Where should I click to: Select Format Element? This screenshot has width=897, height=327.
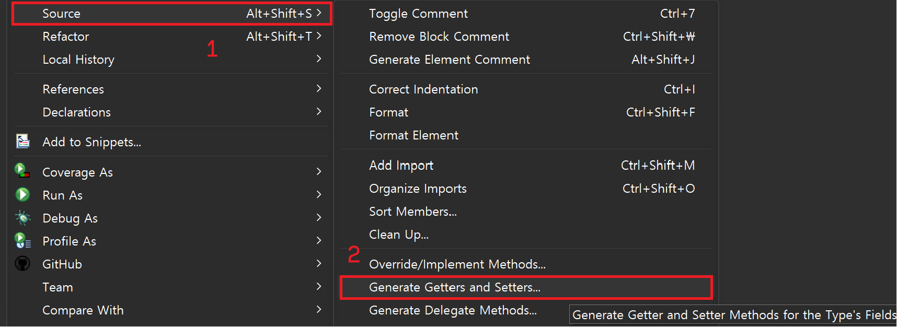click(x=526, y=135)
